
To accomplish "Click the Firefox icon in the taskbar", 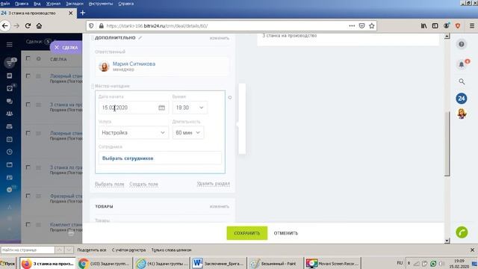I will [27, 264].
